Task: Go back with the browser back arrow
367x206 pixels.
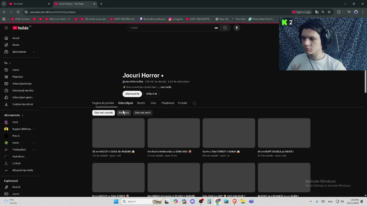Action: tap(4, 12)
